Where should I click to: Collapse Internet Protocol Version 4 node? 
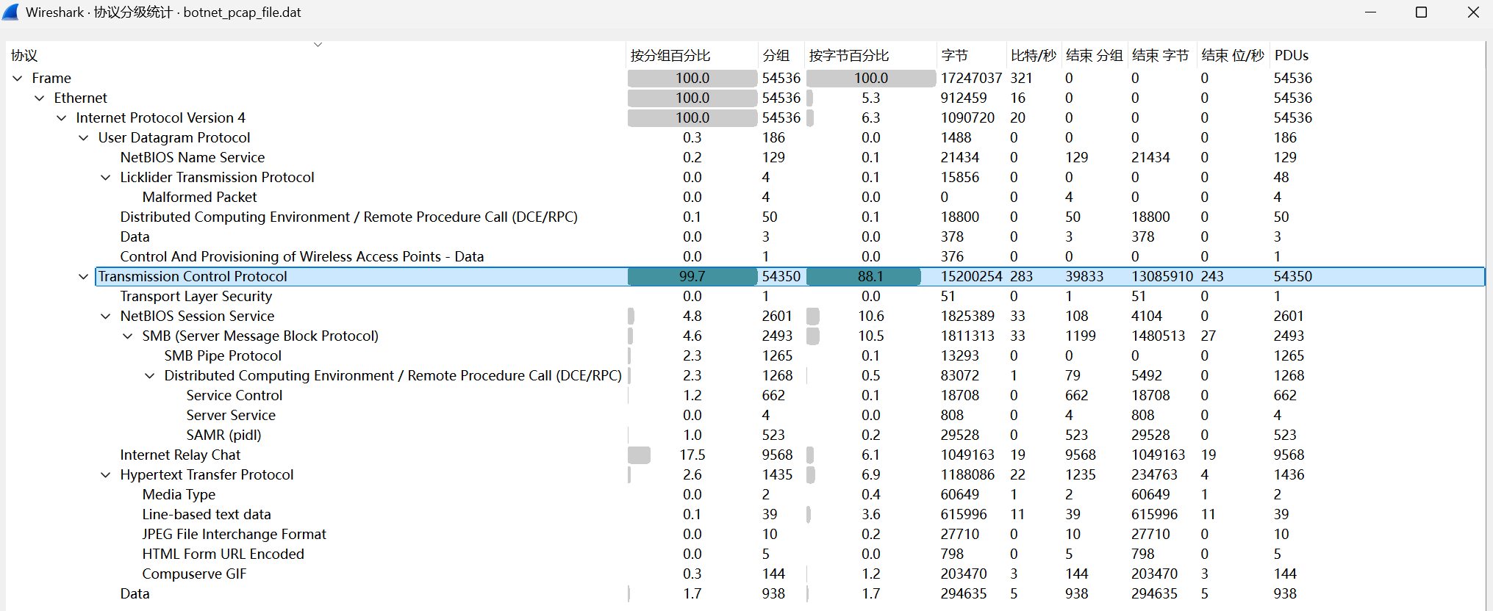62,117
